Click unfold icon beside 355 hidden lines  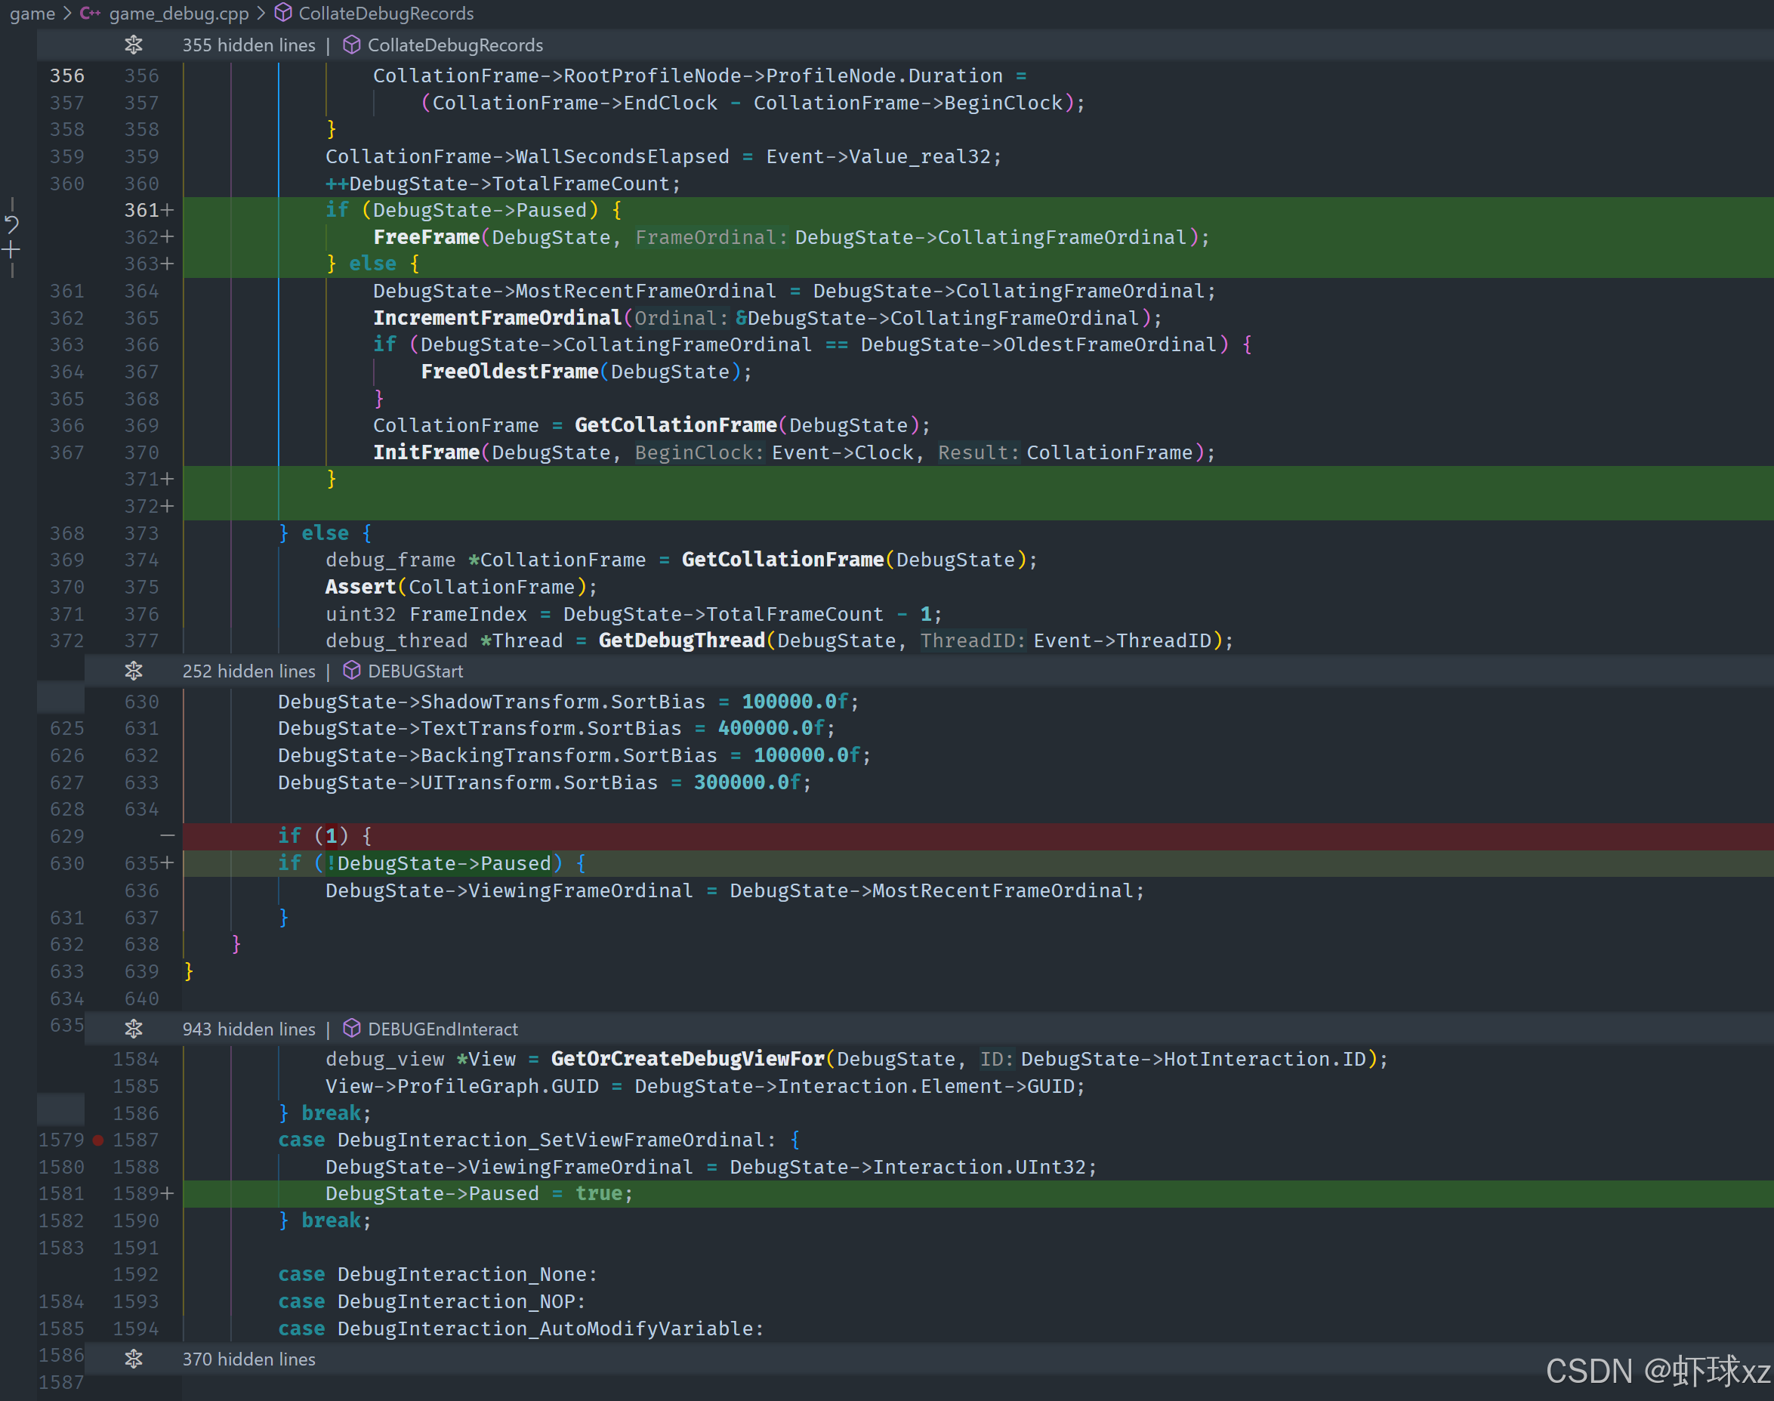(134, 45)
